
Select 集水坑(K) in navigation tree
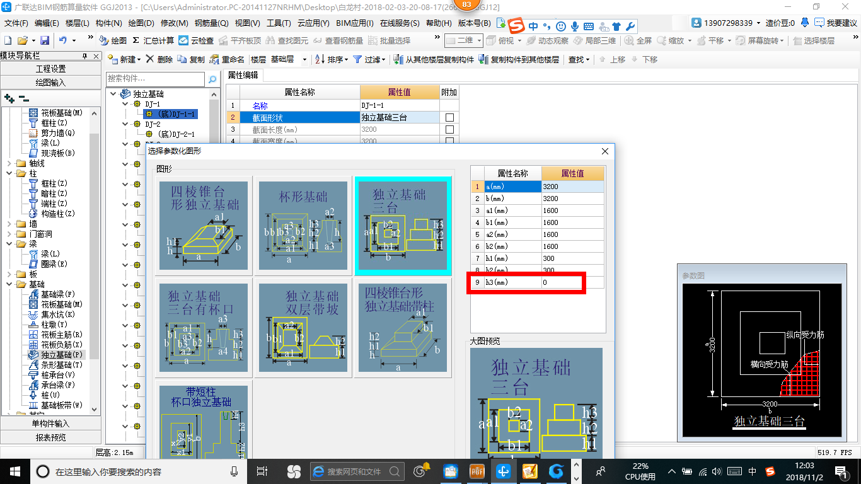point(52,314)
